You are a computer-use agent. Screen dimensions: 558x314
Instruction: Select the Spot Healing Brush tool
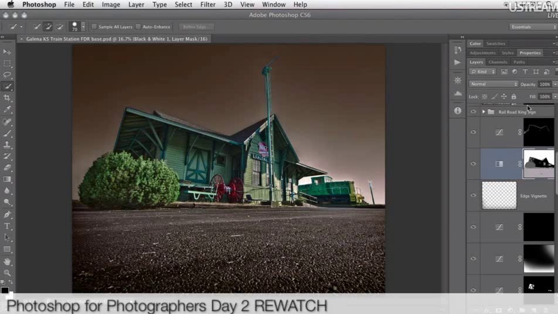7,122
